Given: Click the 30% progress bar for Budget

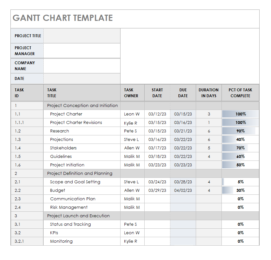Looking at the screenshot, I should (240, 191).
